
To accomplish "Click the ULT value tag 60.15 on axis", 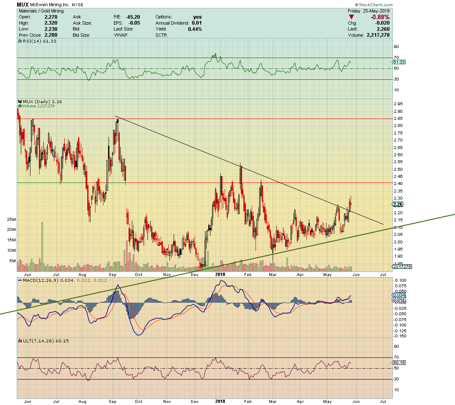I will pos(399,362).
